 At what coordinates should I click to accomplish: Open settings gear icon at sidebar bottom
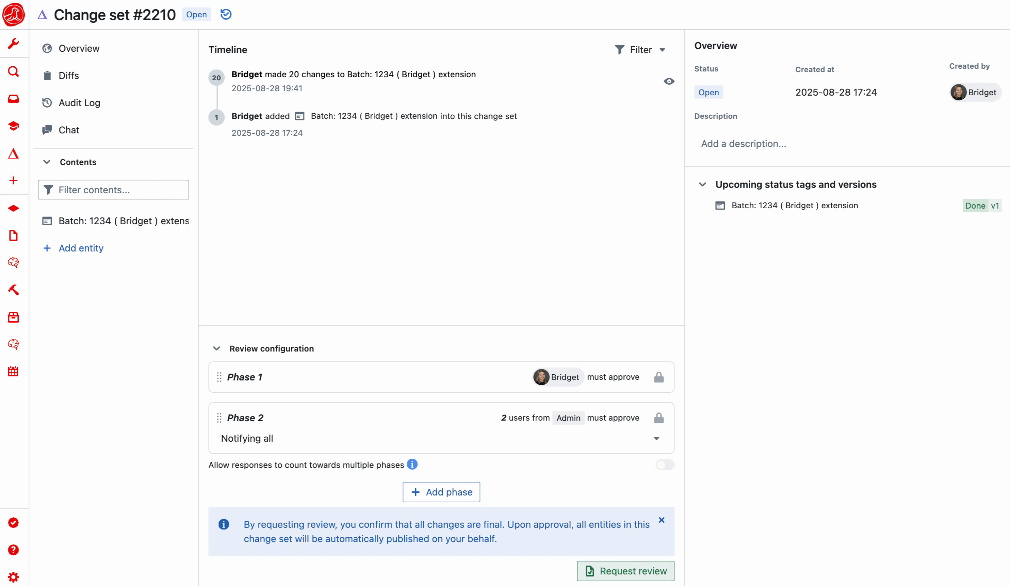(14, 577)
